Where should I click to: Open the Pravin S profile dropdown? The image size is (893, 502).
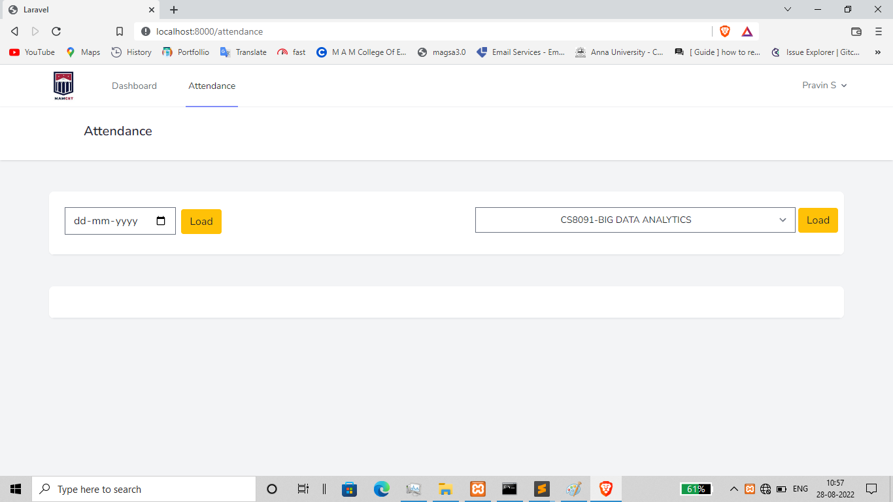coord(824,85)
